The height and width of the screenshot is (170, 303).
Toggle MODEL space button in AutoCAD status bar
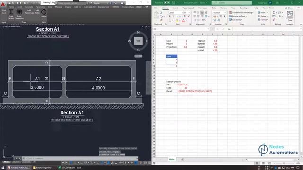[65, 163]
